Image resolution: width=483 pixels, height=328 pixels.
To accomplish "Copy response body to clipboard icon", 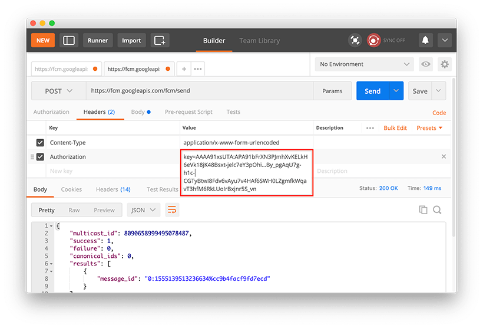I will pos(423,210).
